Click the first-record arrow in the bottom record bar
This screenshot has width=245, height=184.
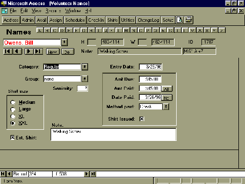pos(3,174)
